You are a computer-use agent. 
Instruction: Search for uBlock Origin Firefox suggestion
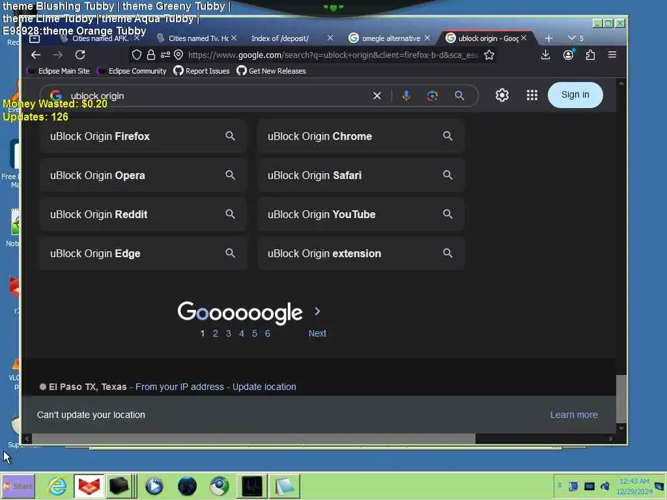143,136
